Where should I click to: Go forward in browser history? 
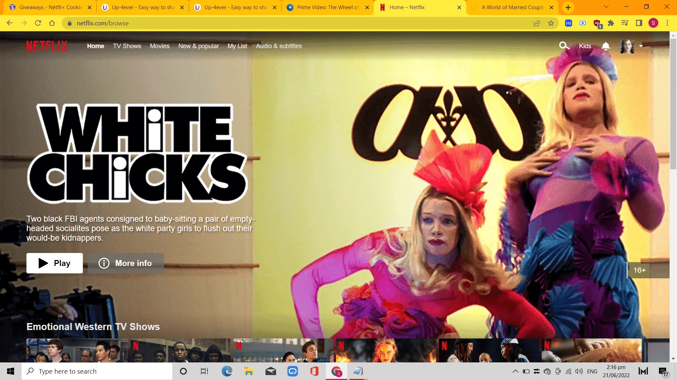24,23
